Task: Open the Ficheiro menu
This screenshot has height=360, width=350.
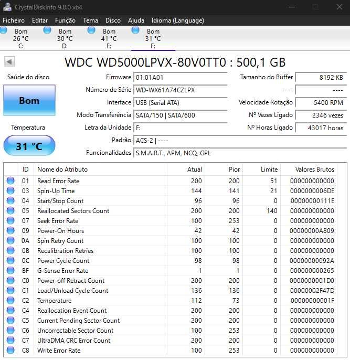Action: (14, 20)
